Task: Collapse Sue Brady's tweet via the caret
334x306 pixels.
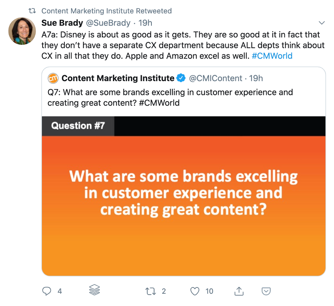Action: (x=322, y=23)
